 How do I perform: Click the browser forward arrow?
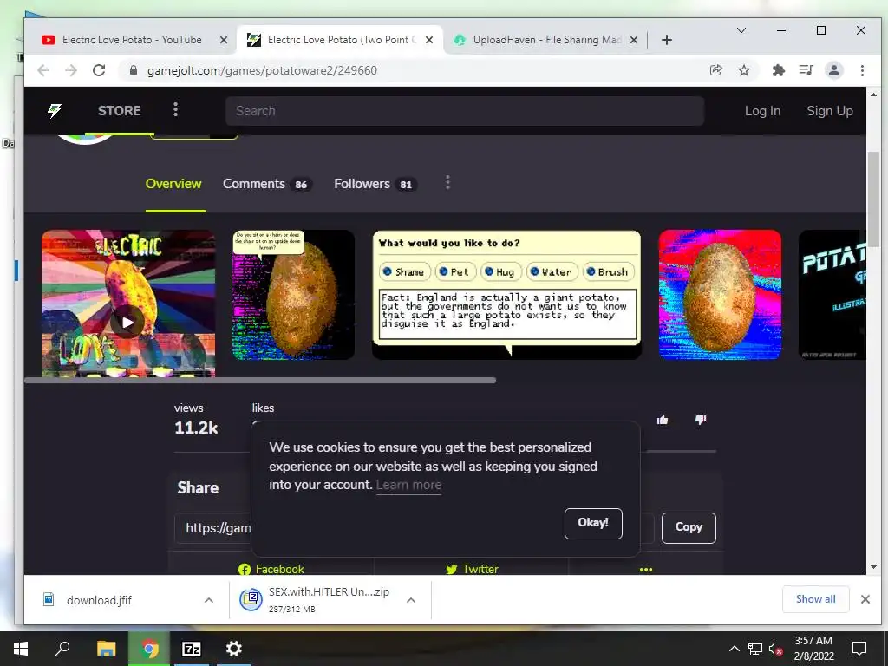click(71, 70)
